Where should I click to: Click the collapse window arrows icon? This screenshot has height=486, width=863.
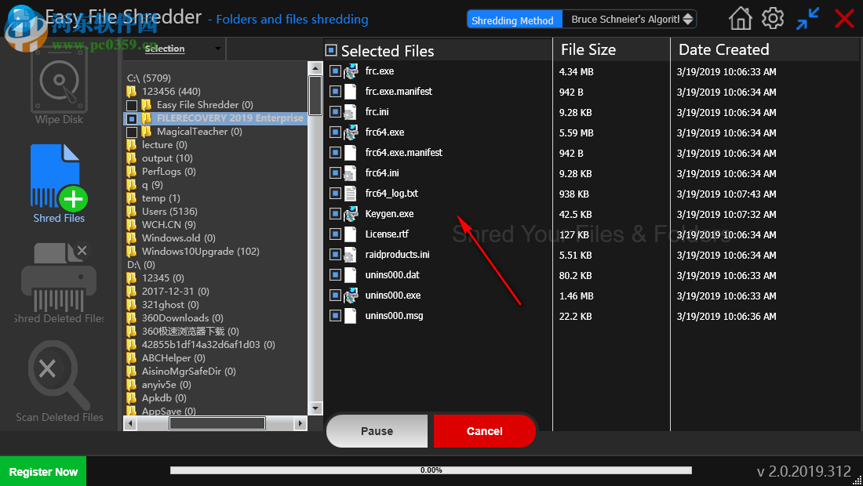[x=807, y=17]
